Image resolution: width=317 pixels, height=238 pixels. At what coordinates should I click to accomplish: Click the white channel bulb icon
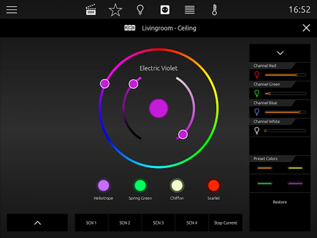[257, 131]
